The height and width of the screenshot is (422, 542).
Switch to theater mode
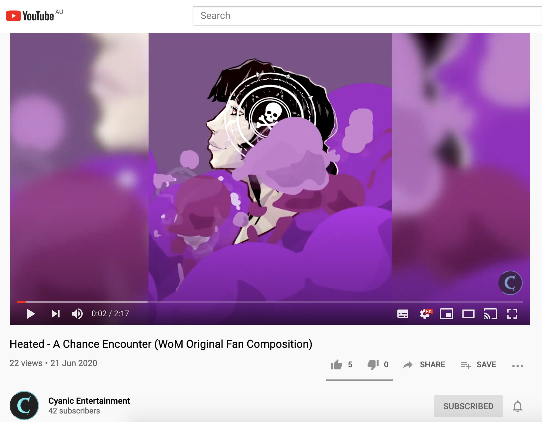(468, 314)
